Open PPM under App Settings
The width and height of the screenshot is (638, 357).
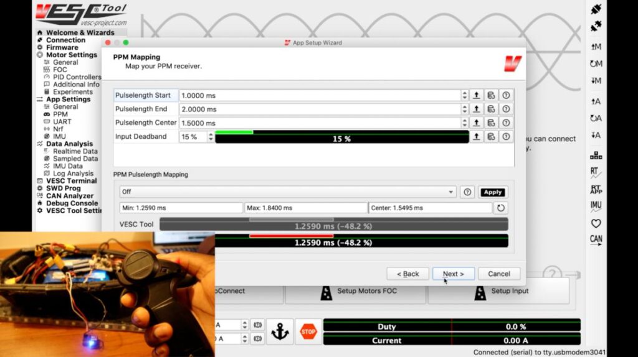click(60, 114)
